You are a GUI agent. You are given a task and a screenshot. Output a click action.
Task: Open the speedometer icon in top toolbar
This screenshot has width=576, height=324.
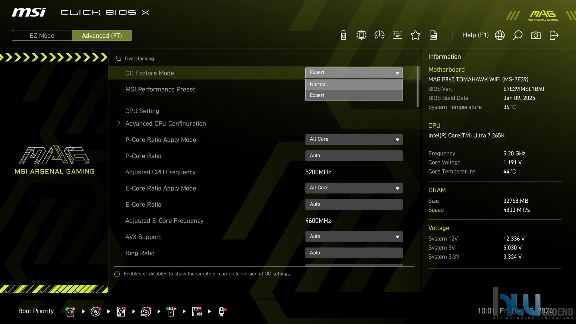(379, 35)
